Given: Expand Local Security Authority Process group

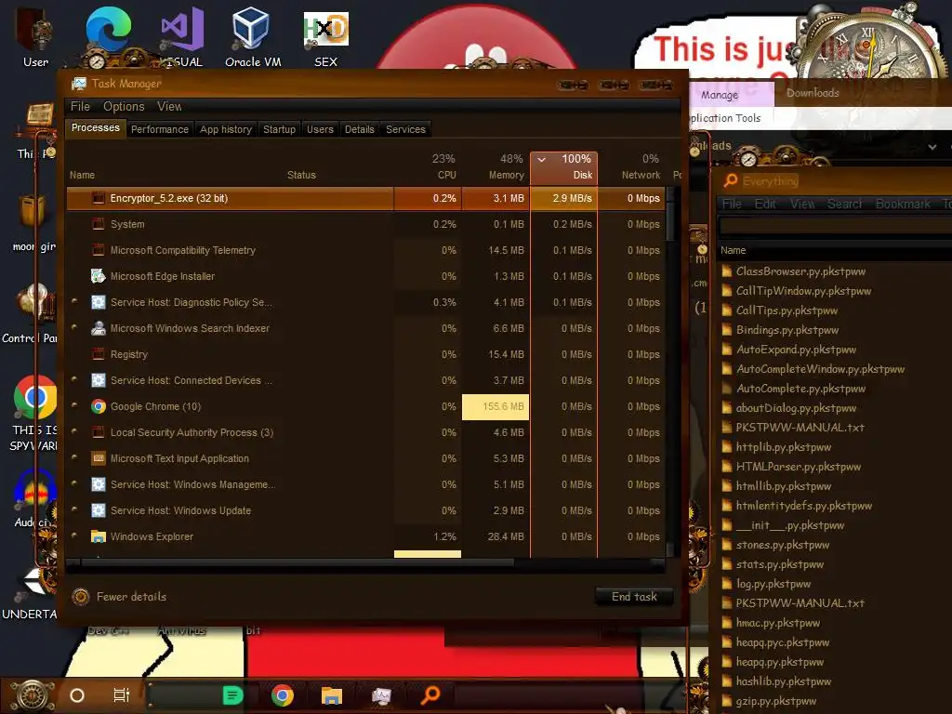Looking at the screenshot, I should (x=74, y=431).
